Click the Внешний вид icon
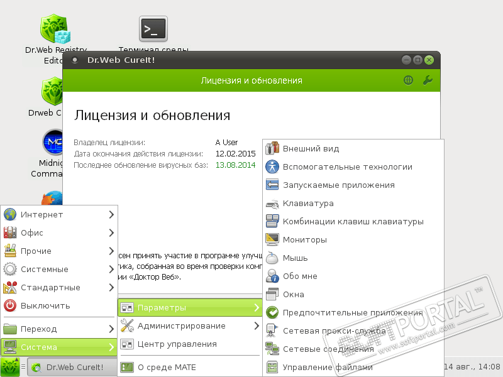This screenshot has height=377, width=503. [272, 148]
